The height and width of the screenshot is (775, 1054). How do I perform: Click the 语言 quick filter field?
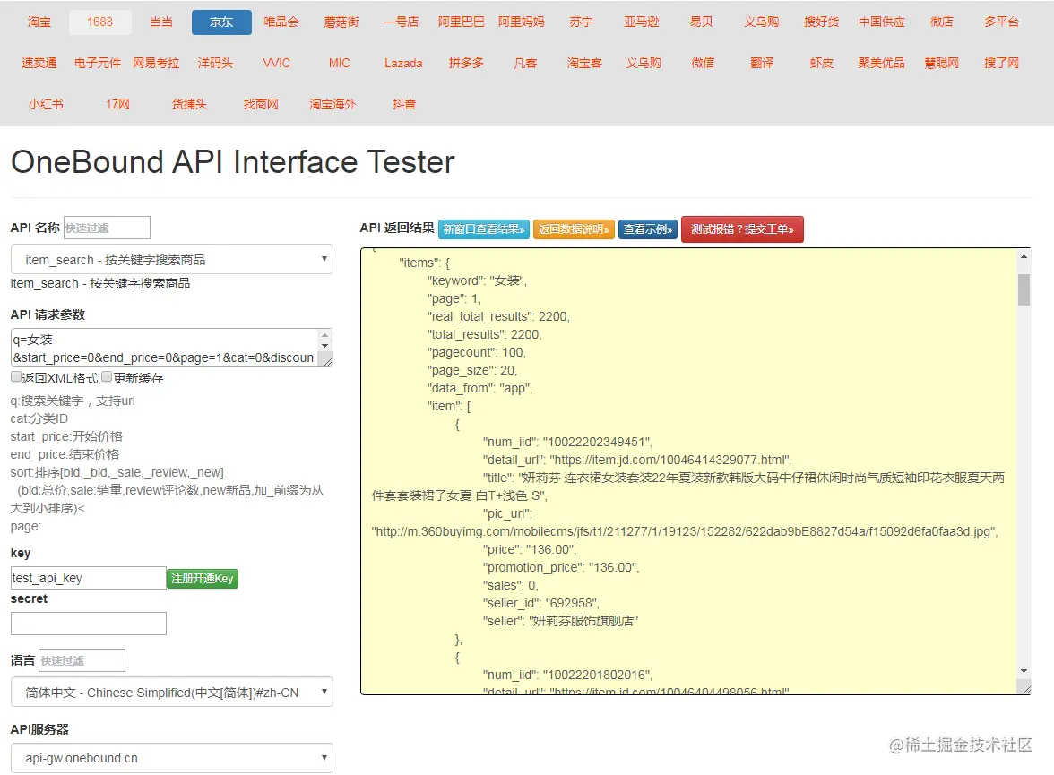point(82,660)
